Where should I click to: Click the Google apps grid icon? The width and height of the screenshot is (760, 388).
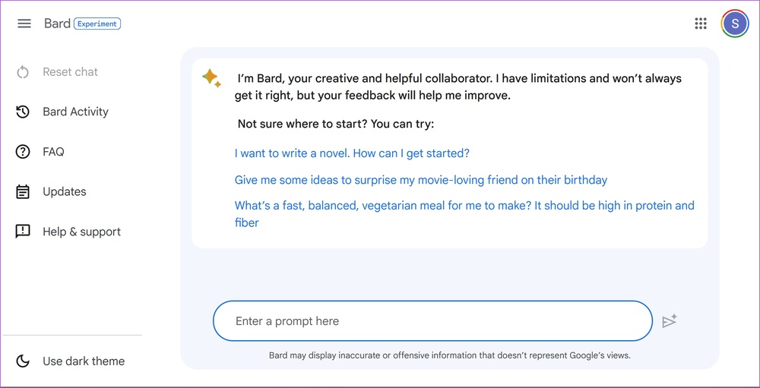coord(701,24)
